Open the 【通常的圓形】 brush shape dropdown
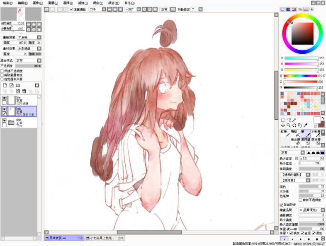This screenshot has width=326, height=246. (x=308, y=175)
